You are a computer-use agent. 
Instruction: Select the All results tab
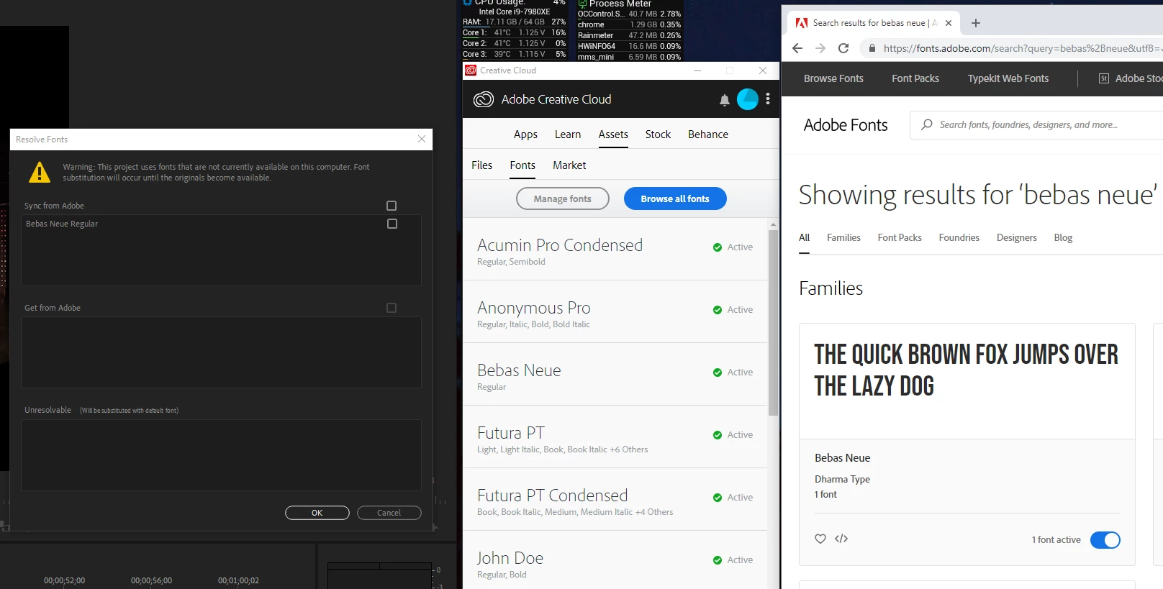804,237
